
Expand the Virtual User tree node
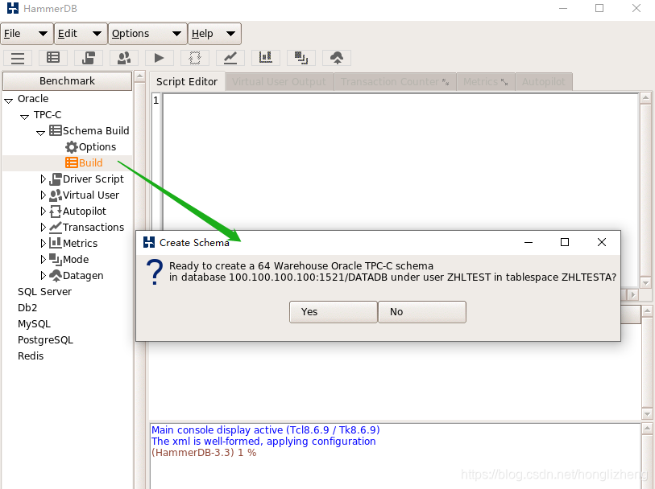point(43,195)
